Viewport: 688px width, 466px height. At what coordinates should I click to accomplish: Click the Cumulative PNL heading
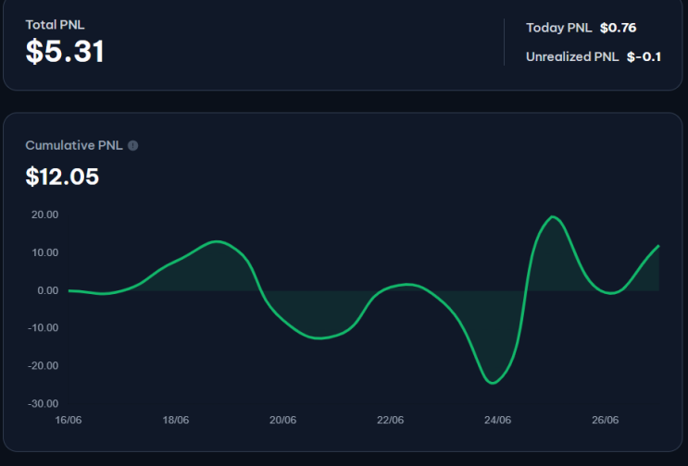point(74,145)
